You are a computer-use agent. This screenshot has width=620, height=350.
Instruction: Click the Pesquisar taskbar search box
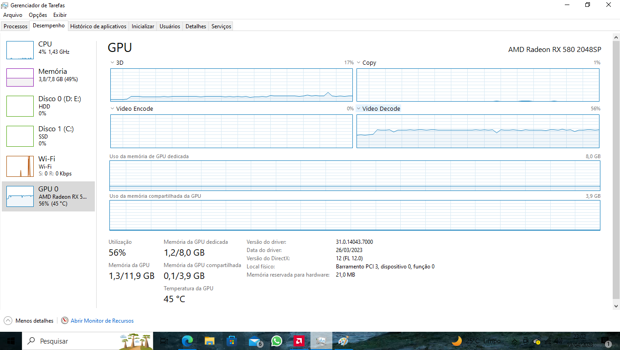[87, 341]
